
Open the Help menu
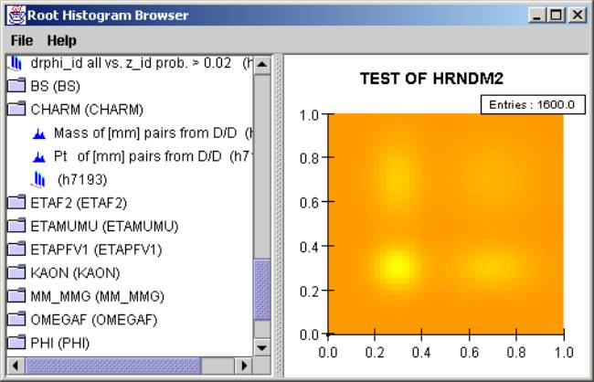tap(62, 40)
